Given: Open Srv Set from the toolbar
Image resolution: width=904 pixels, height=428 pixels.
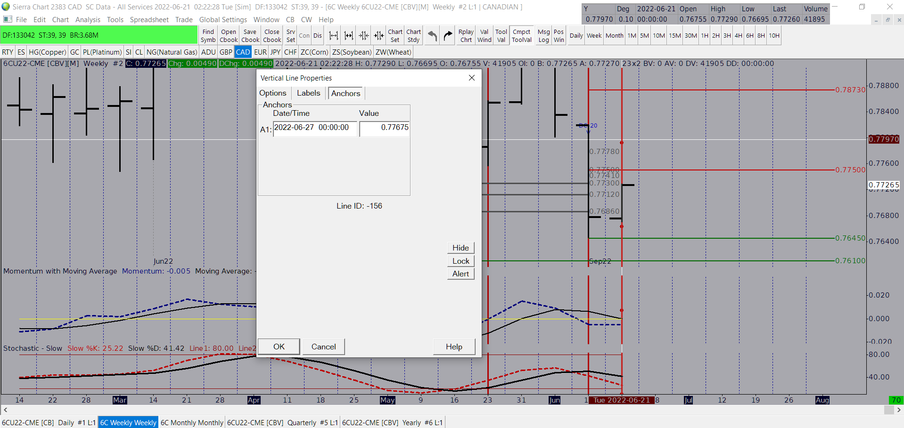Looking at the screenshot, I should 291,36.
